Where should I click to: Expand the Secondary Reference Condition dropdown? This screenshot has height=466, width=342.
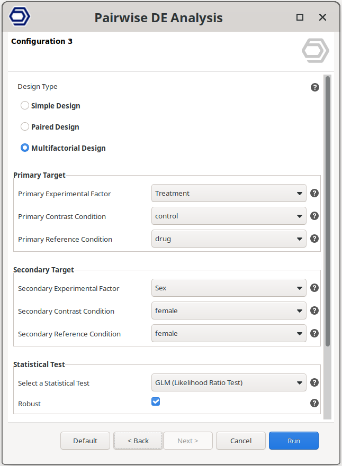229,334
